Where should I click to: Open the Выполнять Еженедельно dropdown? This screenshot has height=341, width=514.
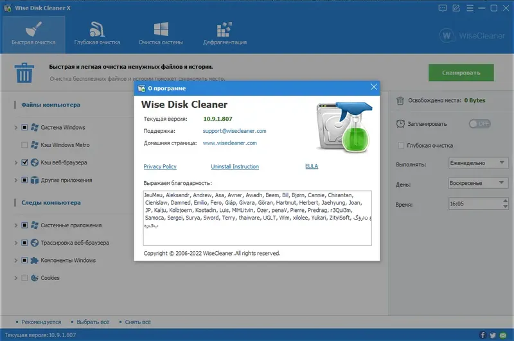pyautogui.click(x=478, y=163)
